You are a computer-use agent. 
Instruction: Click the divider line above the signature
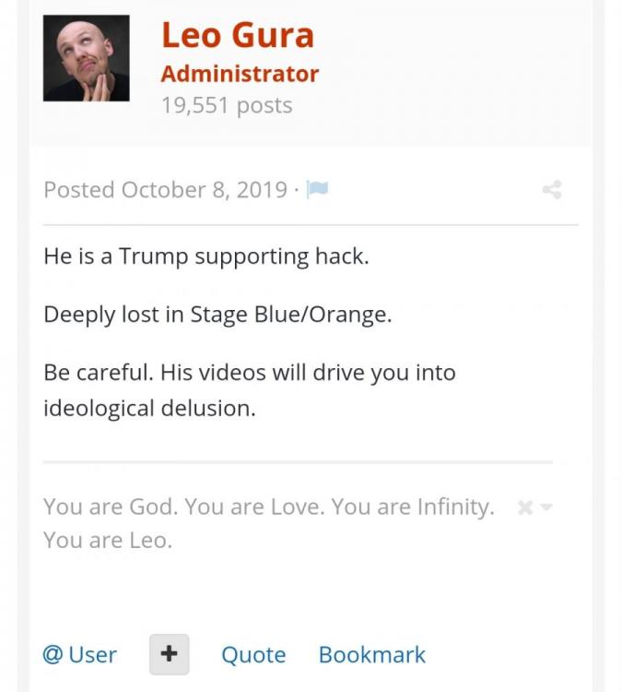[297, 462]
